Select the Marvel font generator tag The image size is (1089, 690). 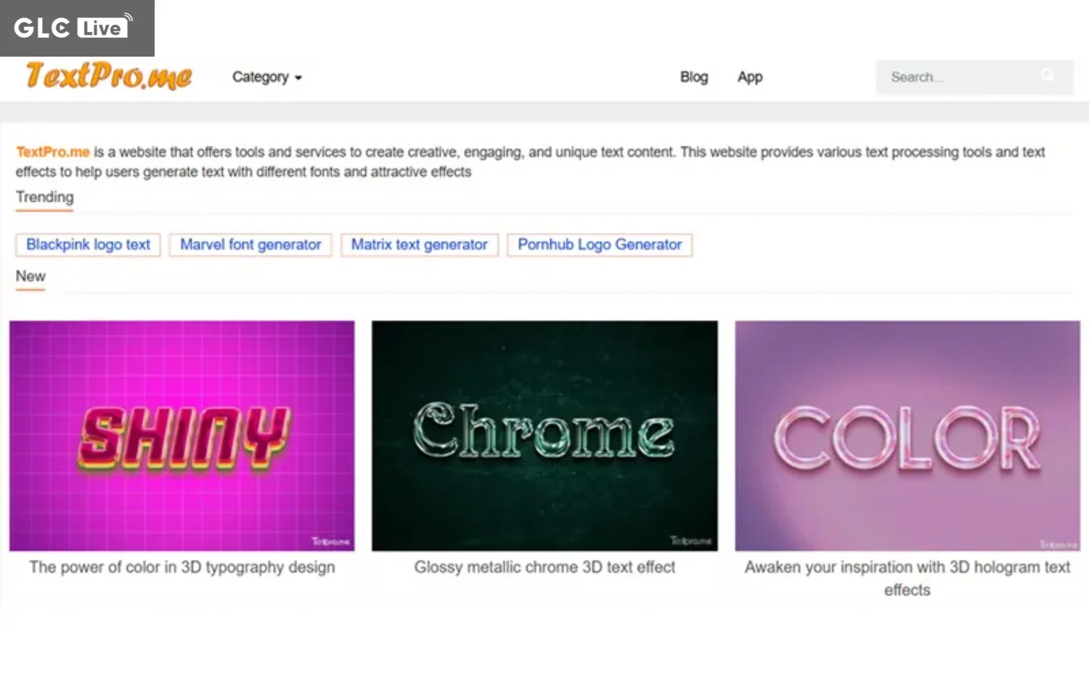point(250,245)
